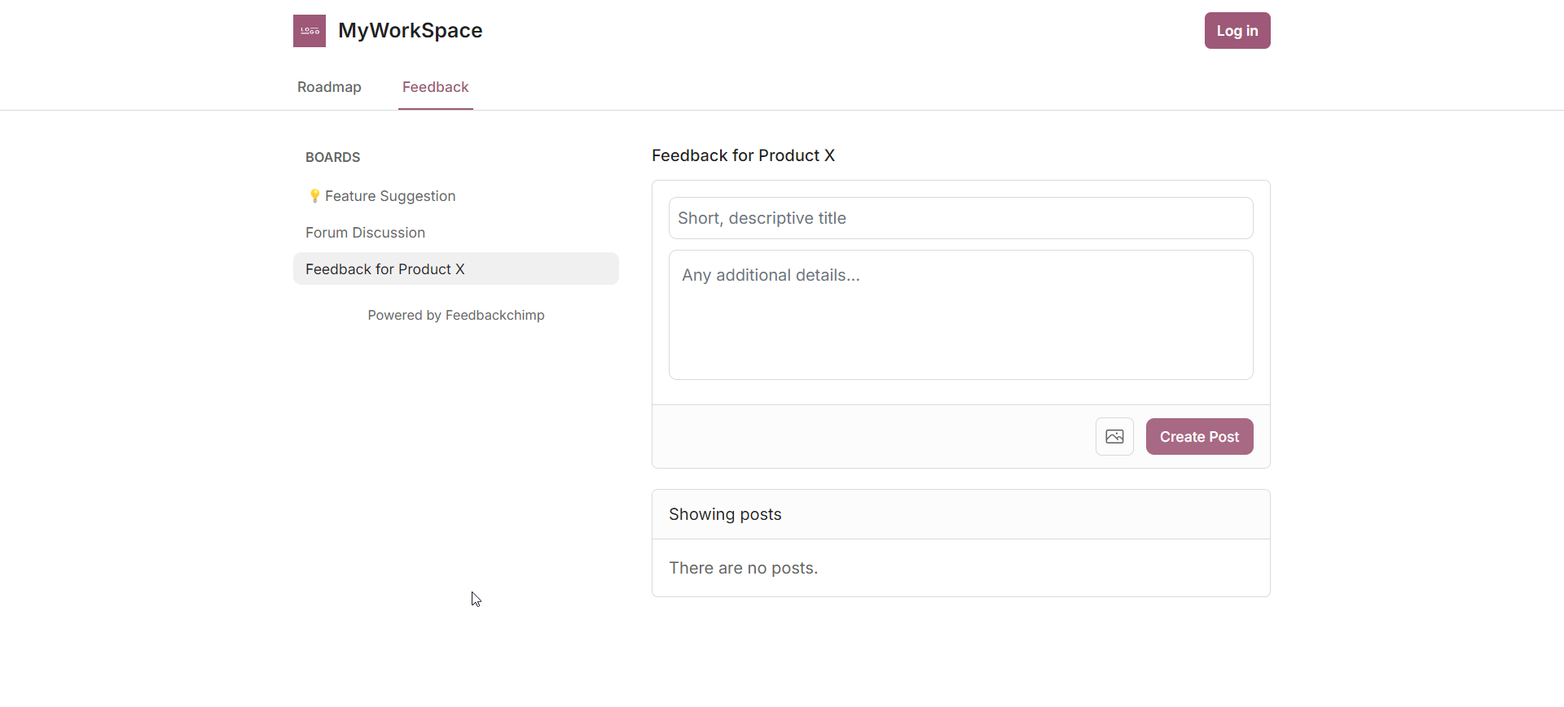Click into the Any additional details box
Viewport: 1564px width, 707px height.
point(961,315)
